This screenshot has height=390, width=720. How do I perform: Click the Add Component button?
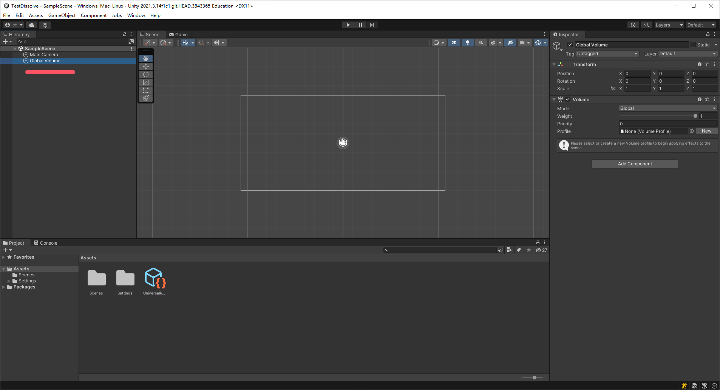point(635,163)
